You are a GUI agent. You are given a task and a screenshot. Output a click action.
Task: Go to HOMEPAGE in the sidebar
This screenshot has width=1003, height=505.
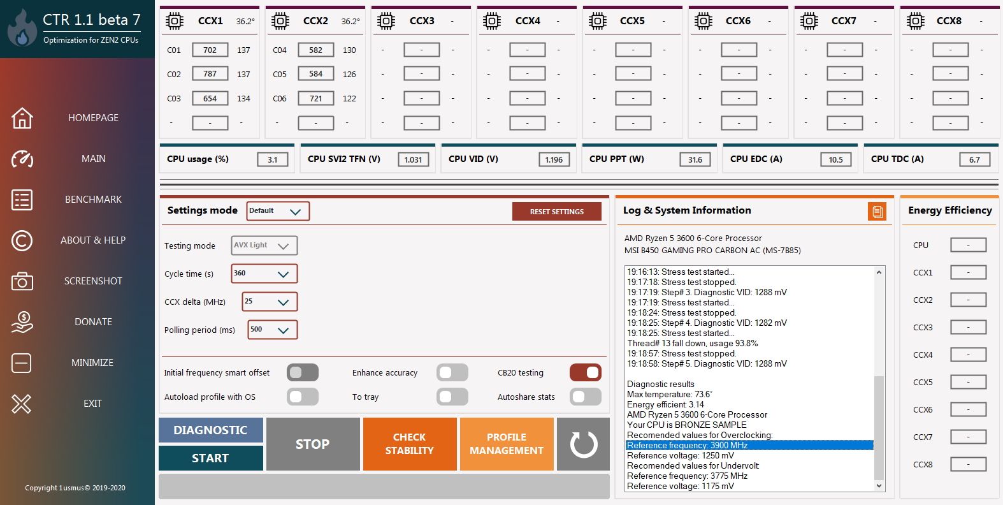tap(93, 118)
